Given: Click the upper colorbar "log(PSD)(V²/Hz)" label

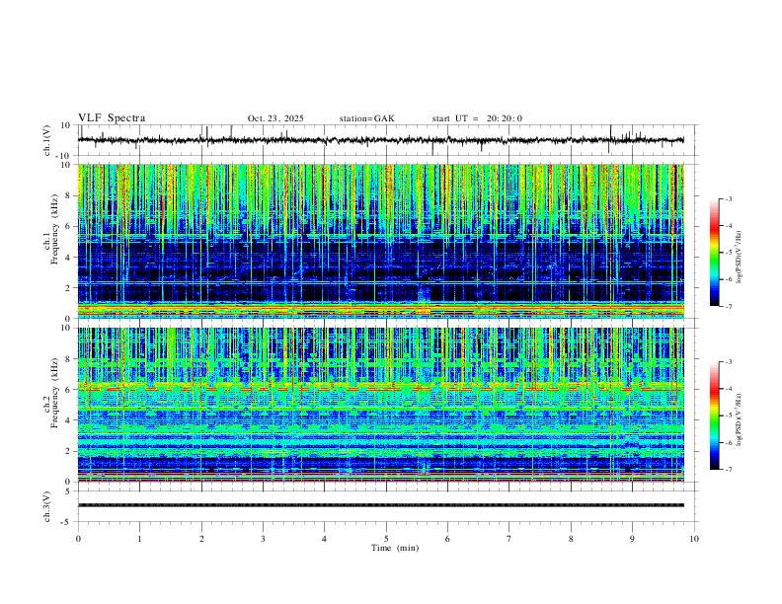Looking at the screenshot, I should click(x=739, y=257).
